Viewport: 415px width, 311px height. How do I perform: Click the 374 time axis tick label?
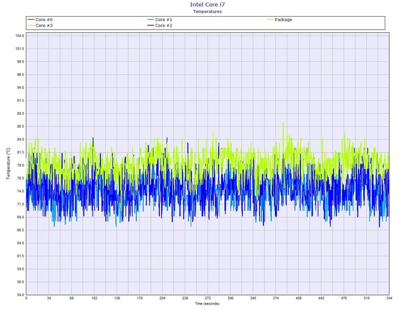[276, 298]
